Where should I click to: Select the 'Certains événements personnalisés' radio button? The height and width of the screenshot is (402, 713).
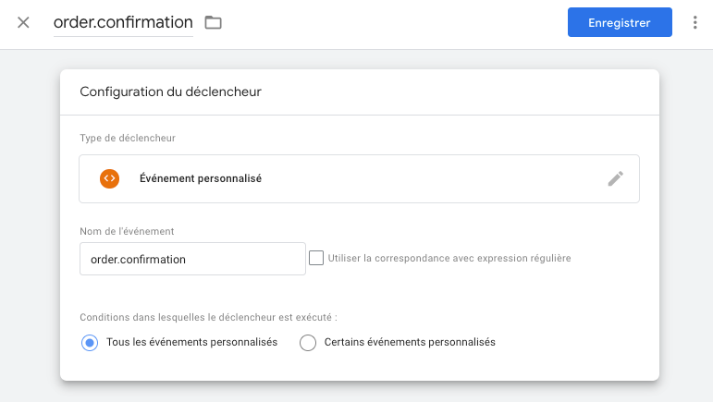pos(308,342)
